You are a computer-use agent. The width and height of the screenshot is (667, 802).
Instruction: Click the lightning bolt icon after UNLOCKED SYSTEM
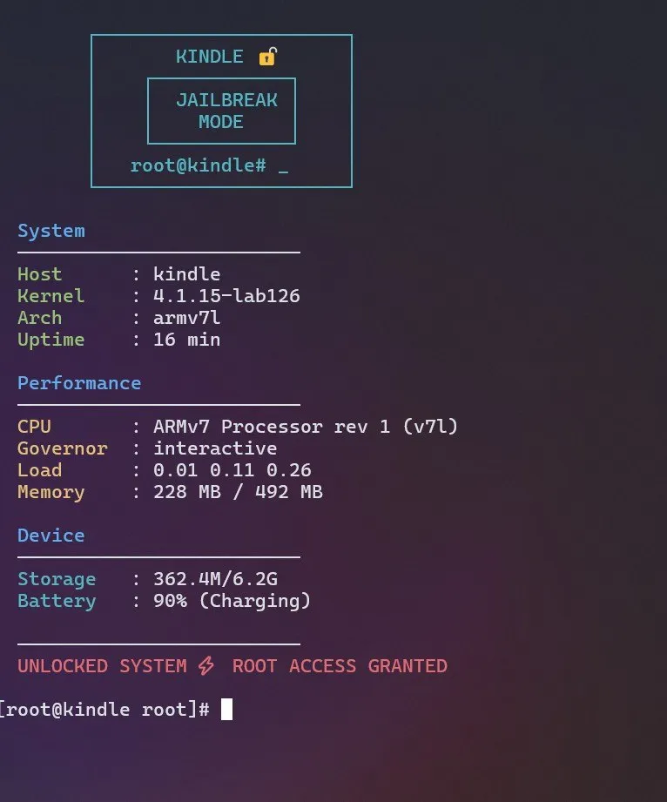pyautogui.click(x=206, y=665)
